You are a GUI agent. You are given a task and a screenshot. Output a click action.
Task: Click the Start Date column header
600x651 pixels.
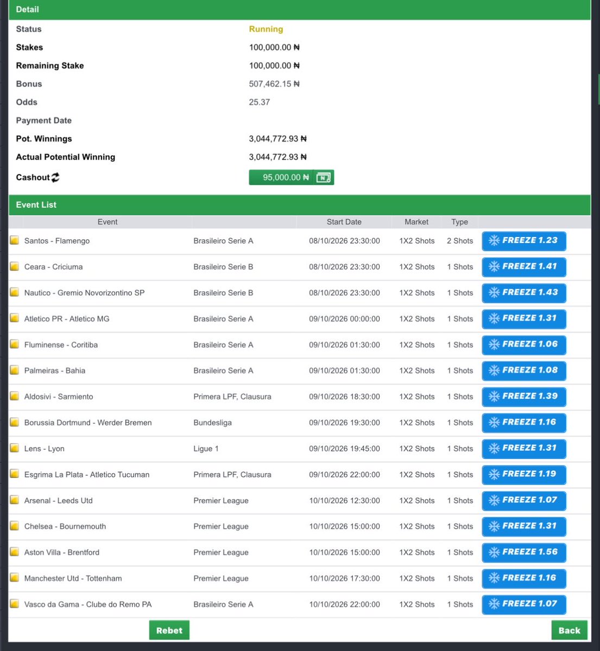344,222
